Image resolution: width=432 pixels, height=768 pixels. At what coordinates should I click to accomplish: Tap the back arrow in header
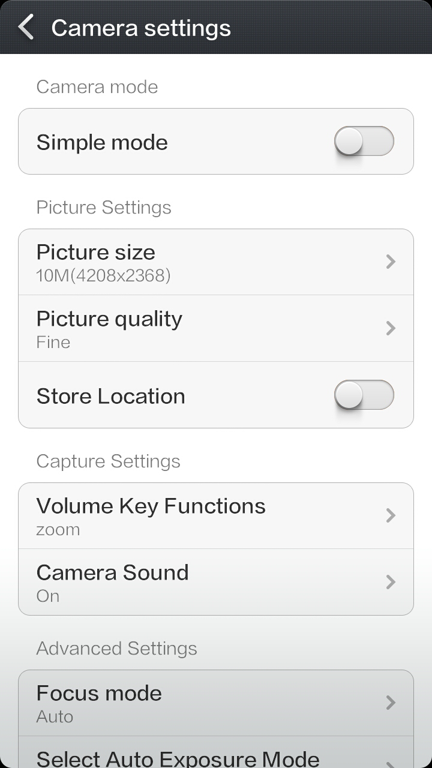pos(26,28)
